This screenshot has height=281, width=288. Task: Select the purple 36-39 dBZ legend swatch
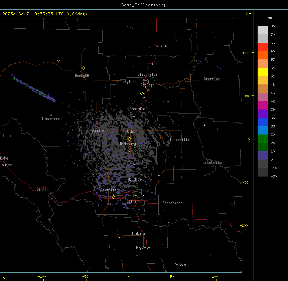coord(263,114)
